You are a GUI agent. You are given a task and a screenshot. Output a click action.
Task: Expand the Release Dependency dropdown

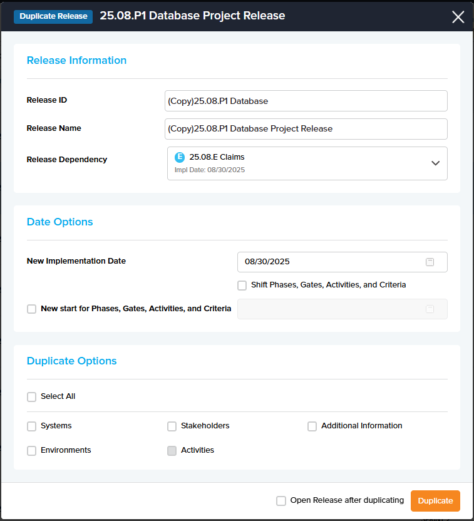(436, 163)
